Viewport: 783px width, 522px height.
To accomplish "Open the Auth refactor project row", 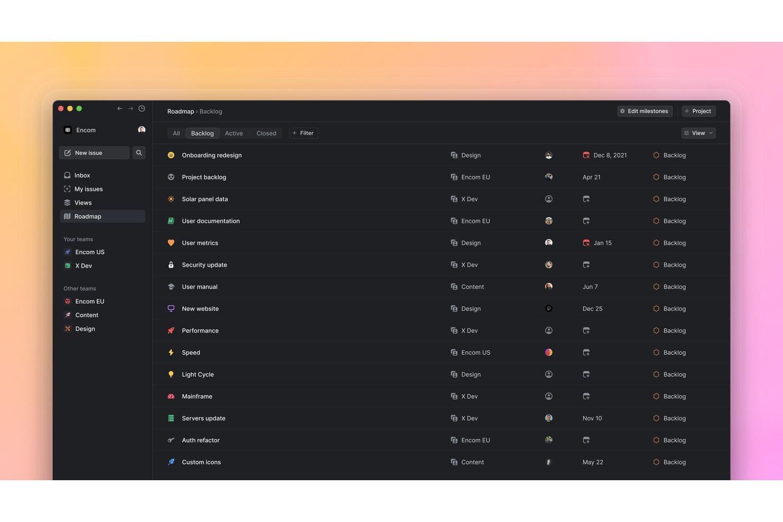I will (441, 440).
